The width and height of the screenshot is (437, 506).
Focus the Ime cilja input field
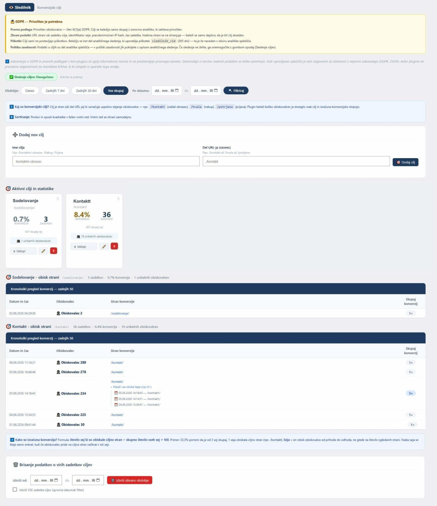106,161
